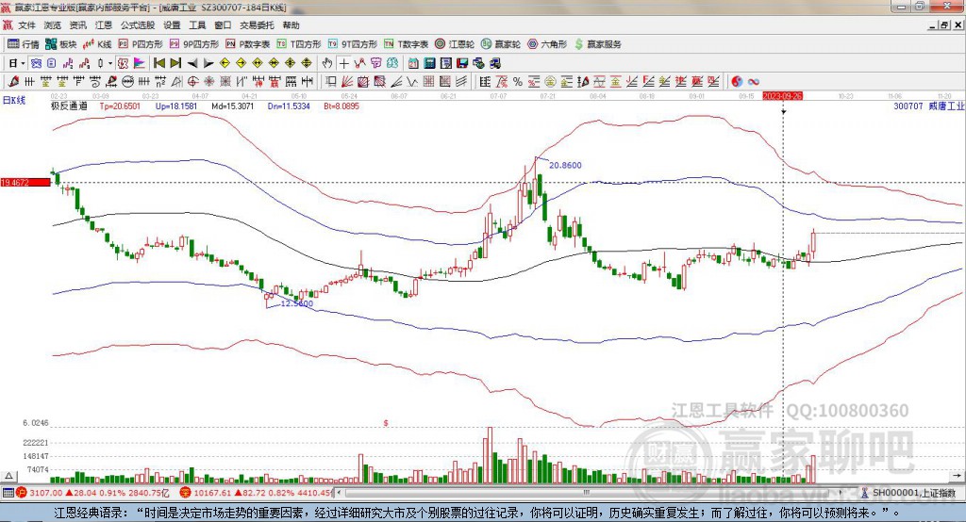Select the circle-with-line drawing tool

(127, 81)
